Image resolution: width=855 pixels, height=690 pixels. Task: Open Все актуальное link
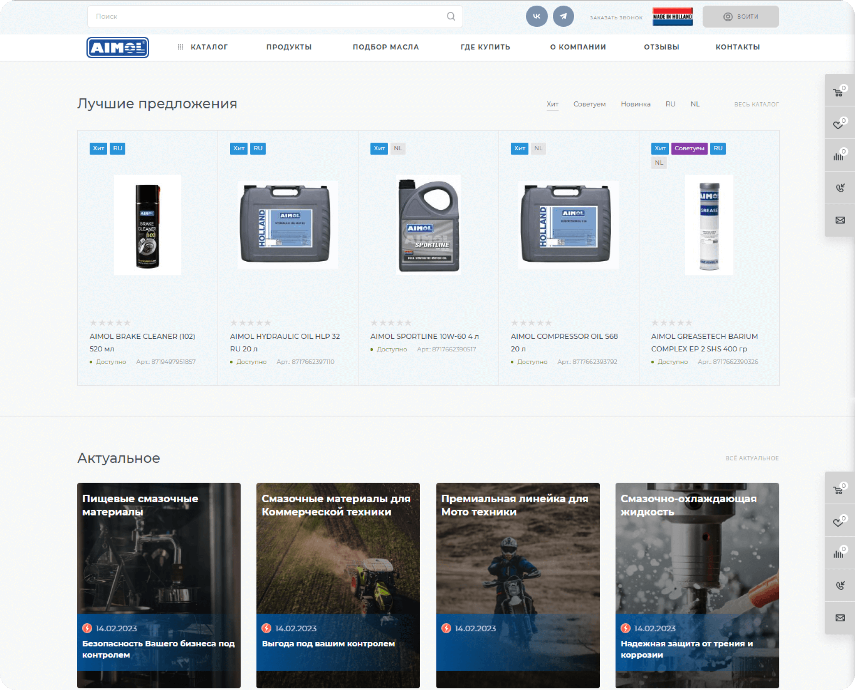click(752, 458)
